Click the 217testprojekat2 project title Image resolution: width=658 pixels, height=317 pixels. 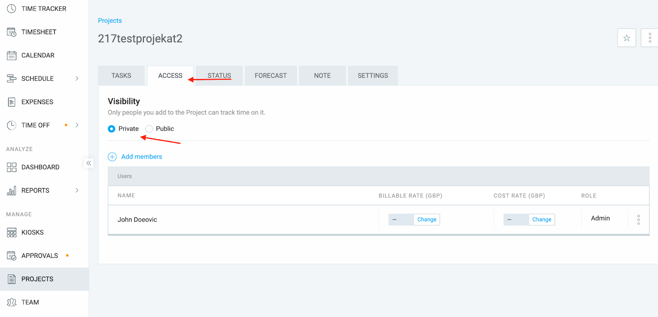pyautogui.click(x=140, y=39)
